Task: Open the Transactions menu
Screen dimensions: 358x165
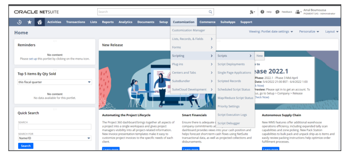Action: click(76, 22)
